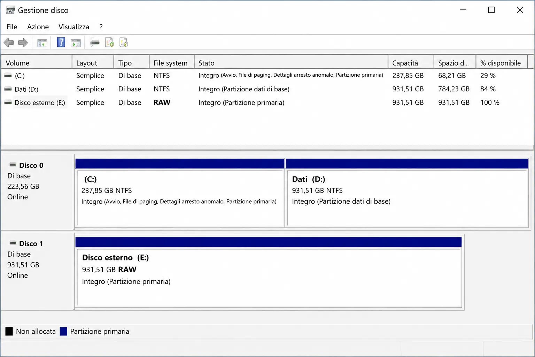Viewport: 535px width, 357px height.
Task: Click the drive icon beside Disco esterno (E:)
Action: coord(8,102)
